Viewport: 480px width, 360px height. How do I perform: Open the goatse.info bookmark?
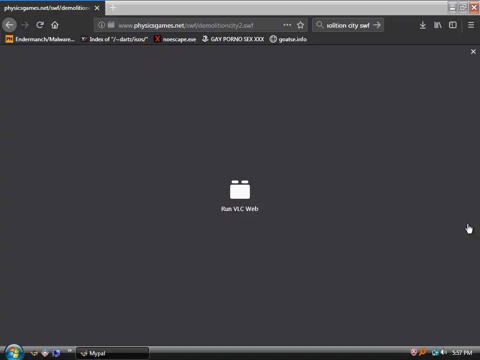point(288,39)
